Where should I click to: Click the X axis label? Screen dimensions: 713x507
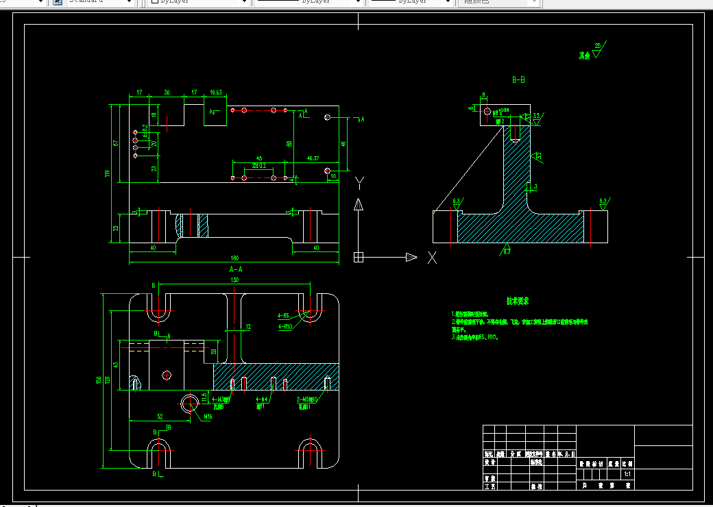click(432, 258)
